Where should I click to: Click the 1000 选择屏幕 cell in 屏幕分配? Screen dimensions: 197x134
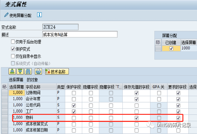(189, 48)
